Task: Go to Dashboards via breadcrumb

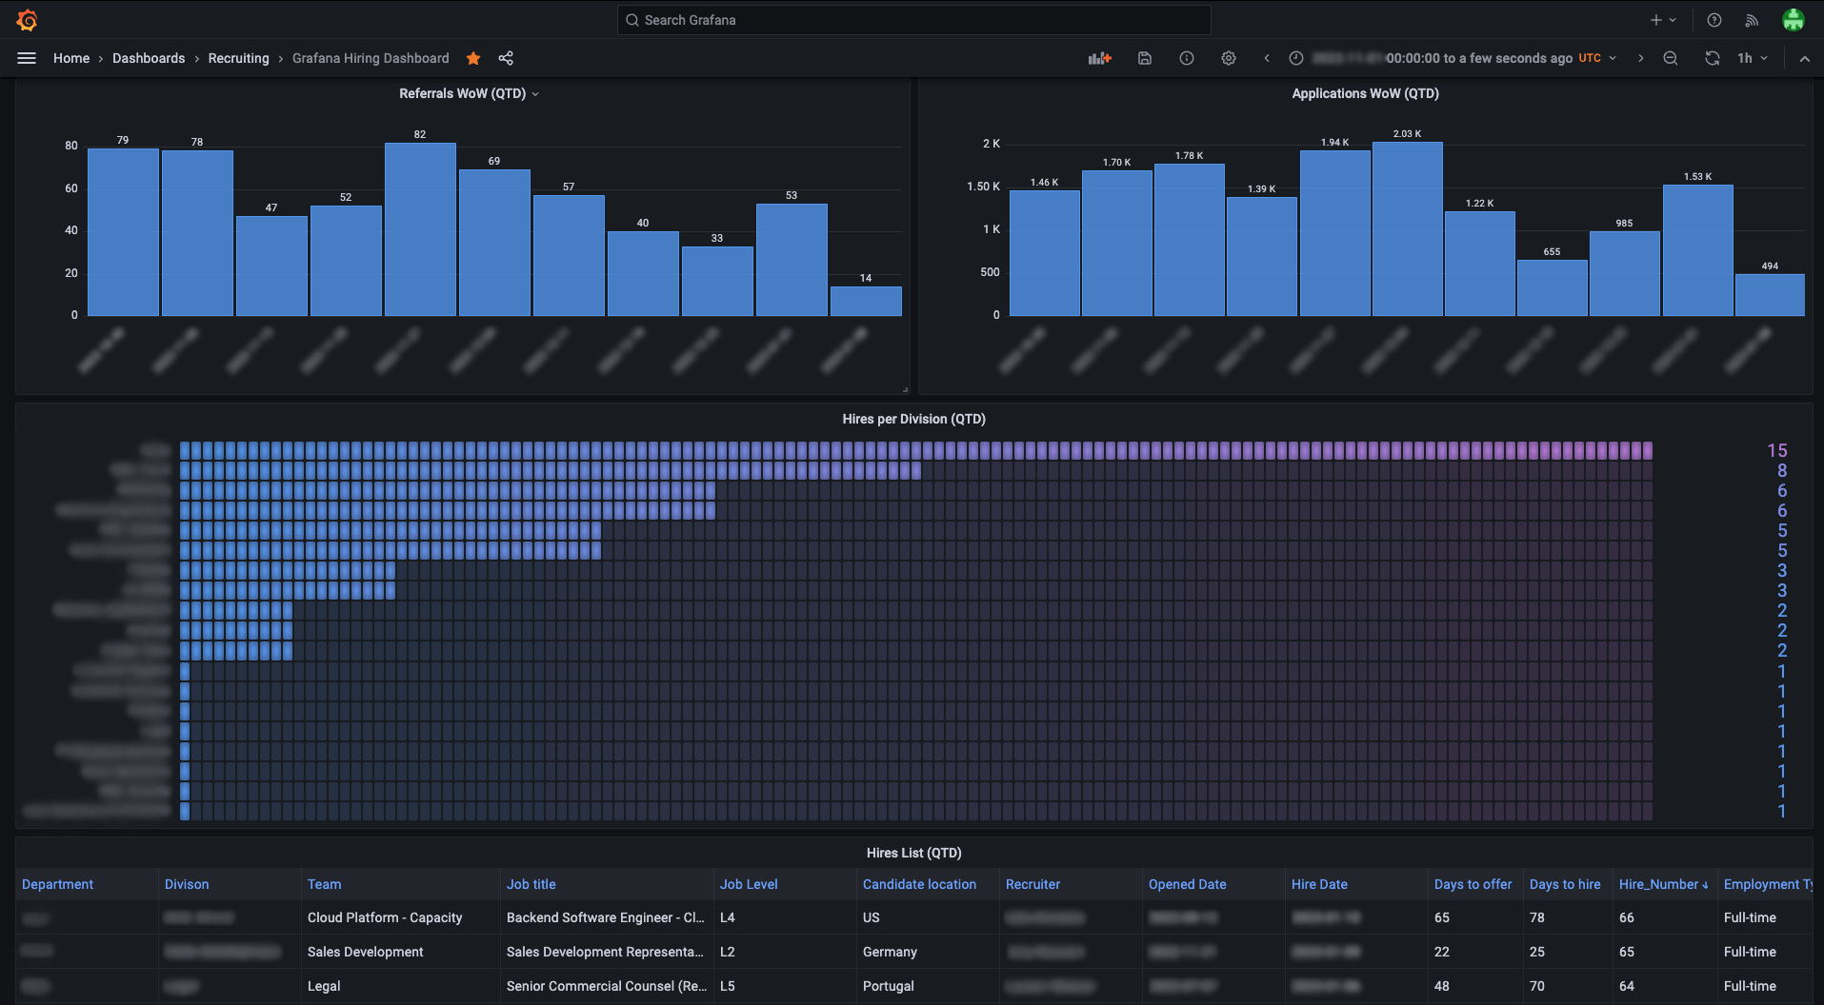Action: click(x=149, y=58)
